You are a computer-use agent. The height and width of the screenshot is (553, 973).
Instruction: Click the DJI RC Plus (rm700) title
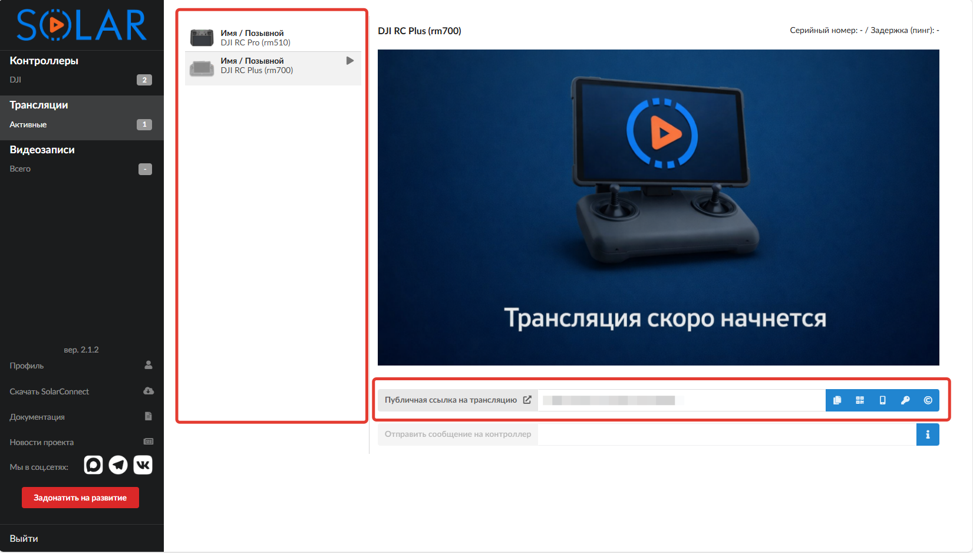420,31
